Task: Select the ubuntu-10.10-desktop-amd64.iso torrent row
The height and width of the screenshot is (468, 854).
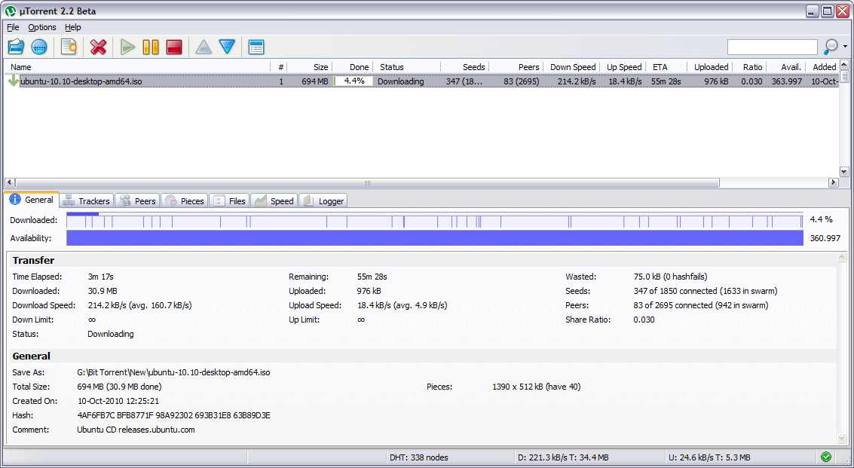Action: (421, 81)
